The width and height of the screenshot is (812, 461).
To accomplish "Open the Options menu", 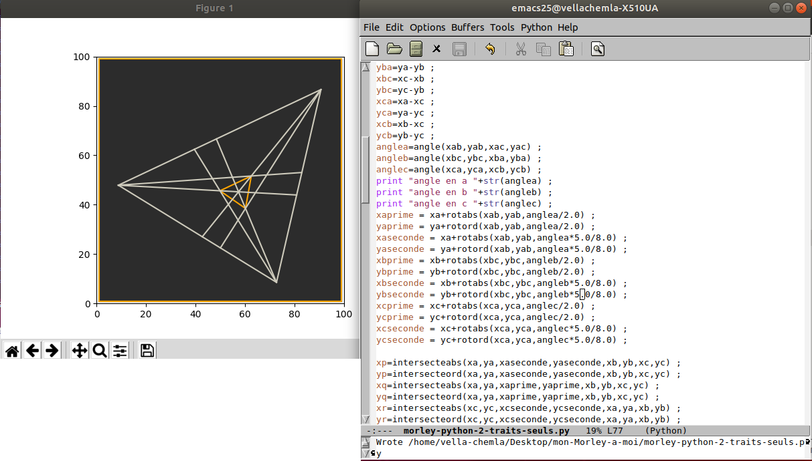I will (x=427, y=27).
